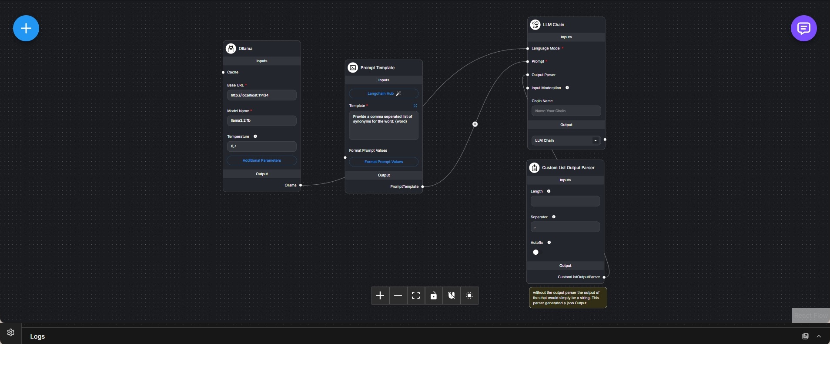830x366 pixels.
Task: Expand the Logs panel chevron
Action: (x=819, y=336)
